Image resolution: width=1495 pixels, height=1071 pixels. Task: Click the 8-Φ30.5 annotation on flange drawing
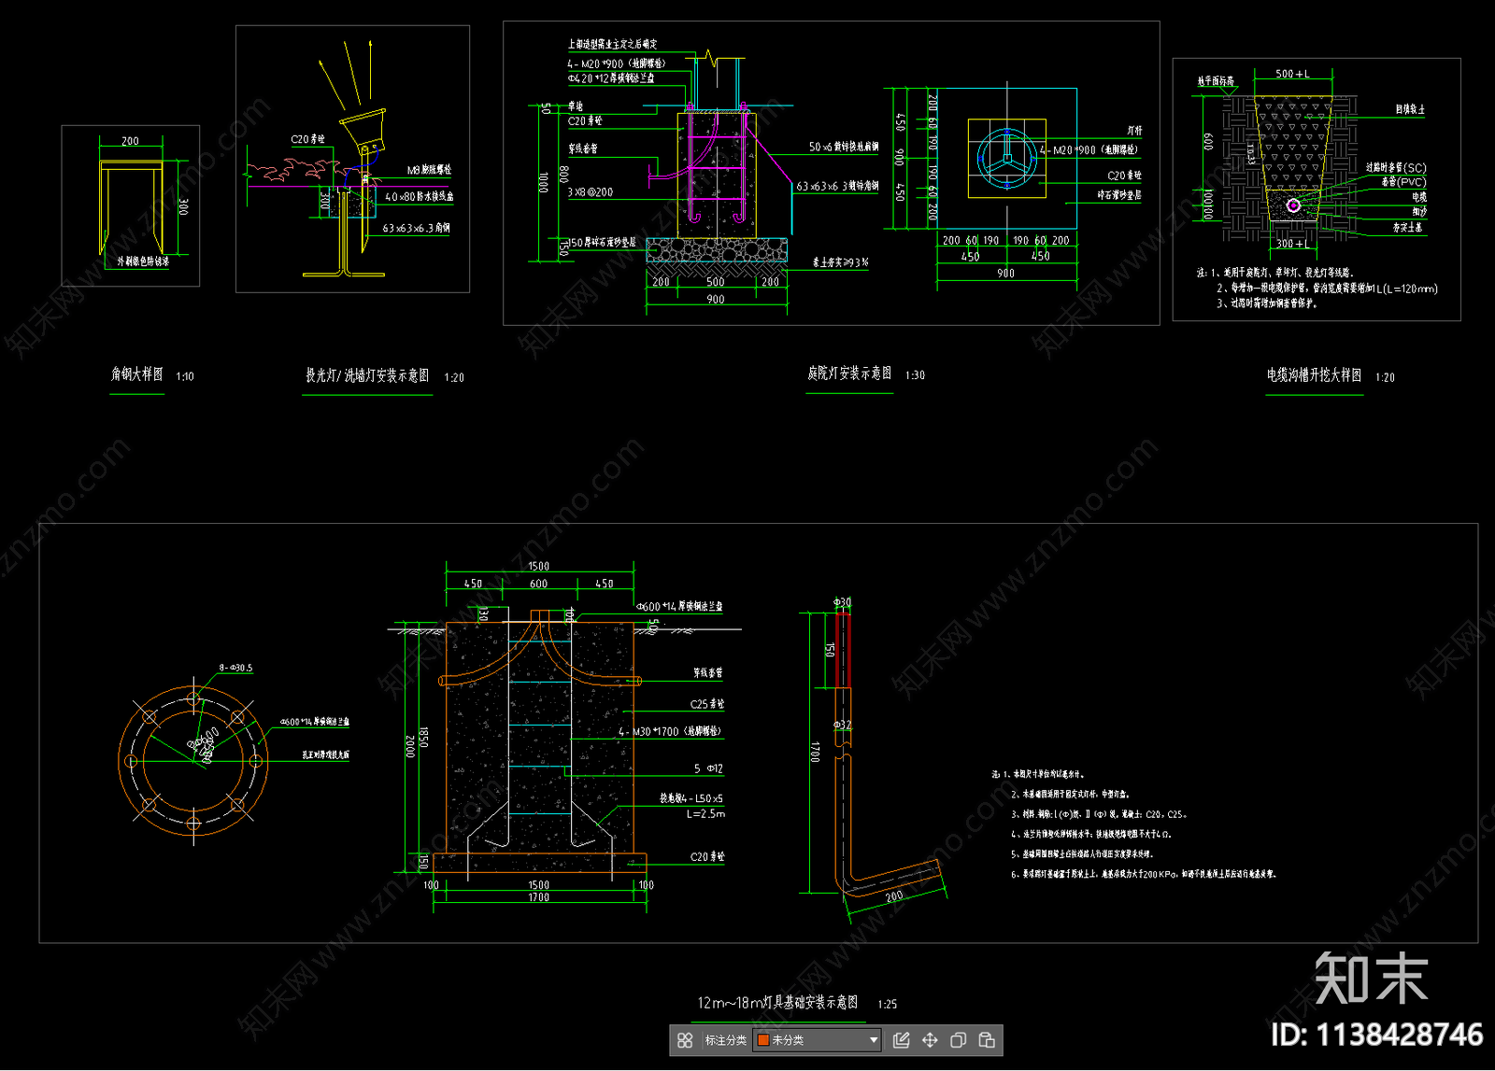pyautogui.click(x=235, y=668)
